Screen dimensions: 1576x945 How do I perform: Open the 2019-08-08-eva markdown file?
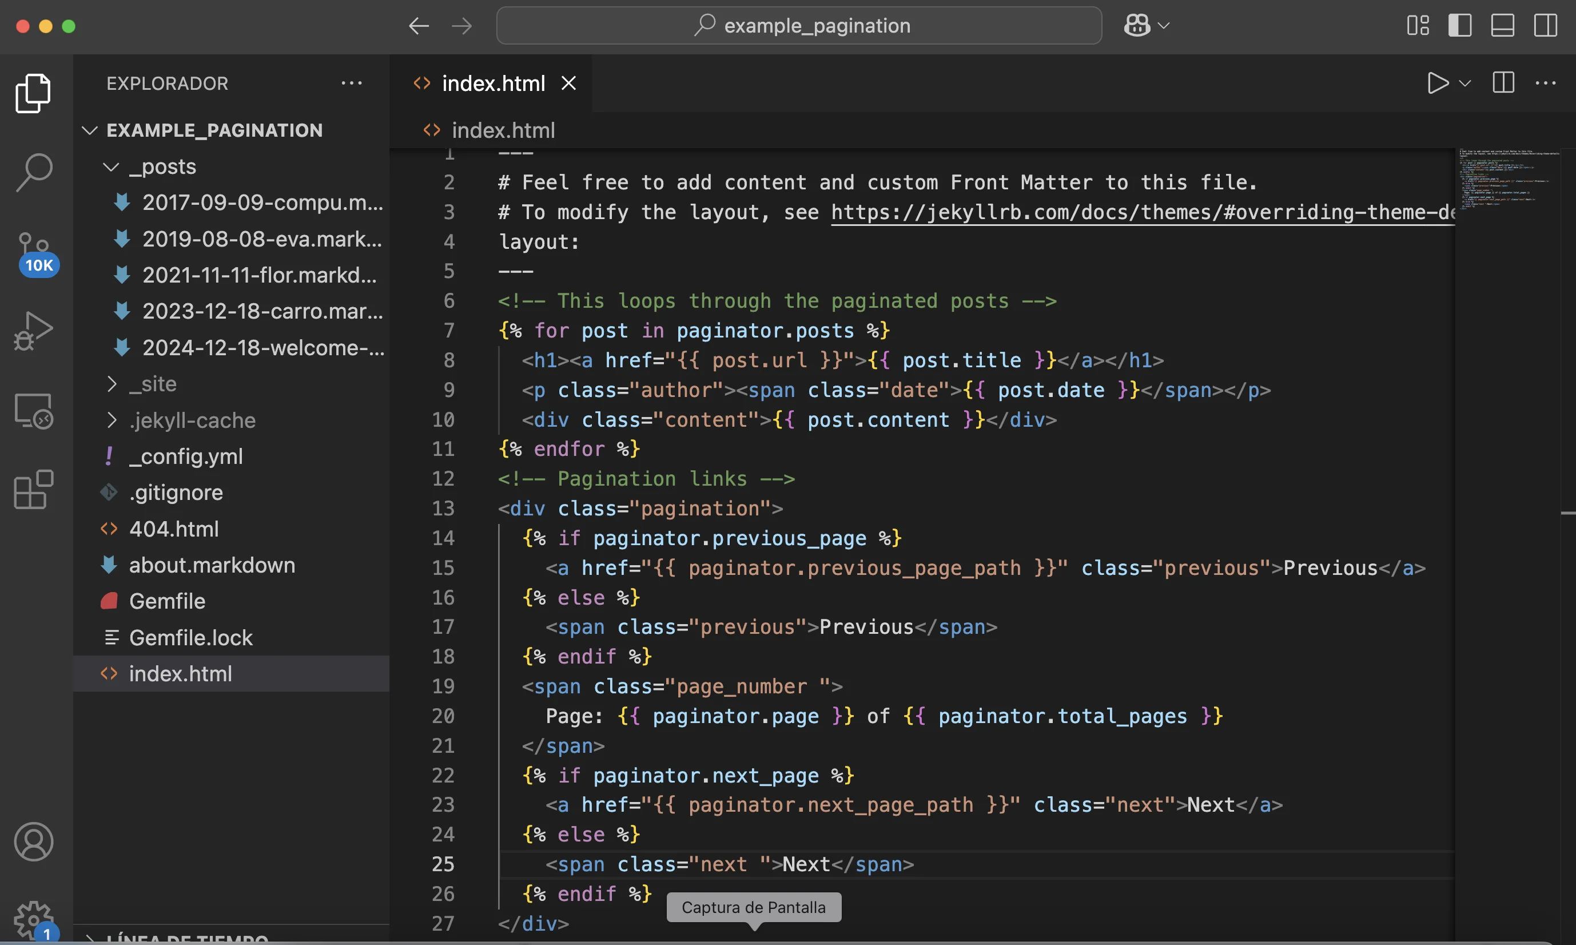pos(232,239)
